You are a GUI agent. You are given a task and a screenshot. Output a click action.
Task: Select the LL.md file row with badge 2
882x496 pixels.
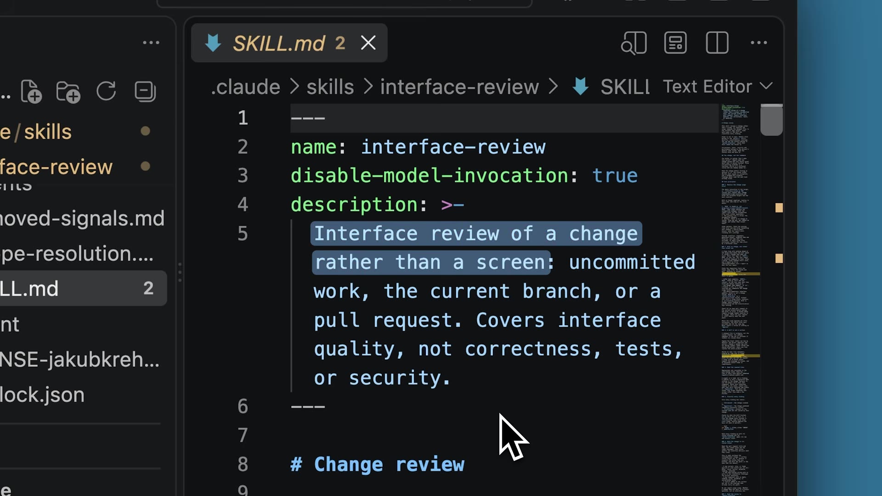pyautogui.click(x=83, y=288)
